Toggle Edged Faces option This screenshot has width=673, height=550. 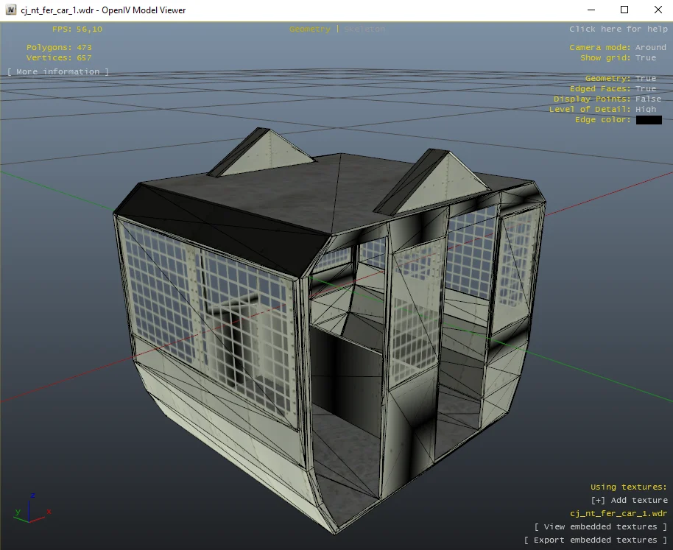pyautogui.click(x=645, y=88)
